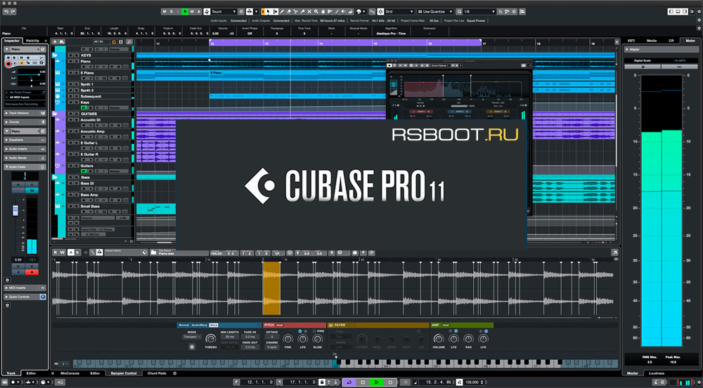Expand the Track Versions inspector section
The height and width of the screenshot is (388, 703).
click(x=25, y=113)
